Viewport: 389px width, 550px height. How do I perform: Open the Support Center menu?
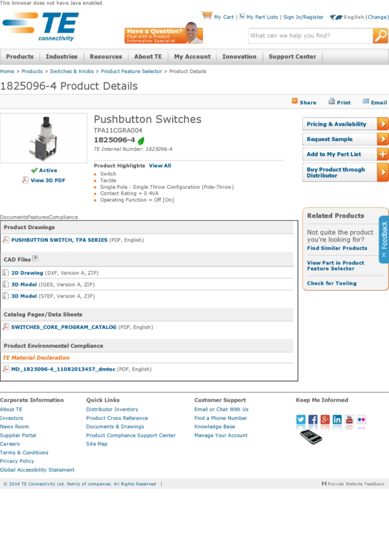click(x=292, y=56)
